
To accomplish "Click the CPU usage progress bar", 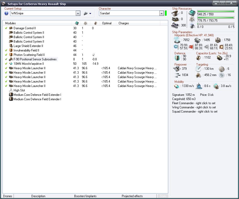I will coord(216,11).
